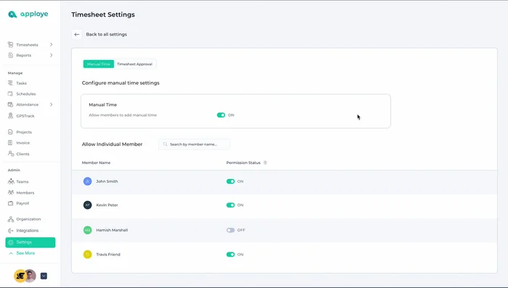The width and height of the screenshot is (508, 288).
Task: Expand the Reports chevron
Action: pyautogui.click(x=52, y=55)
